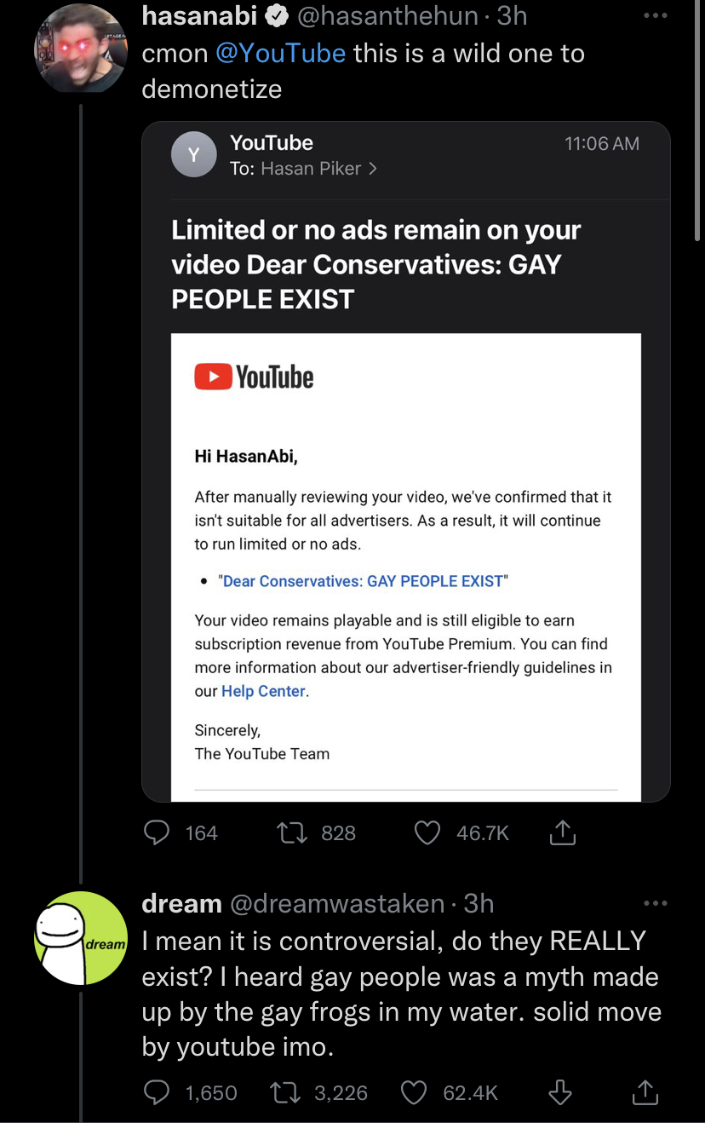Share dream's reply using share icon
This screenshot has height=1123, width=705.
pyautogui.click(x=645, y=1092)
